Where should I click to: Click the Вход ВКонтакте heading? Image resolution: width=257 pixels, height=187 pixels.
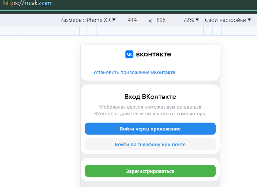click(x=150, y=97)
